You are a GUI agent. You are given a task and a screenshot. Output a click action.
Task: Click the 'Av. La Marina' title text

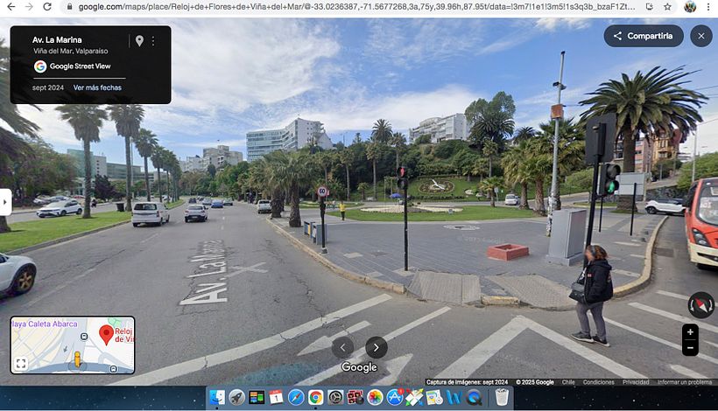57,40
